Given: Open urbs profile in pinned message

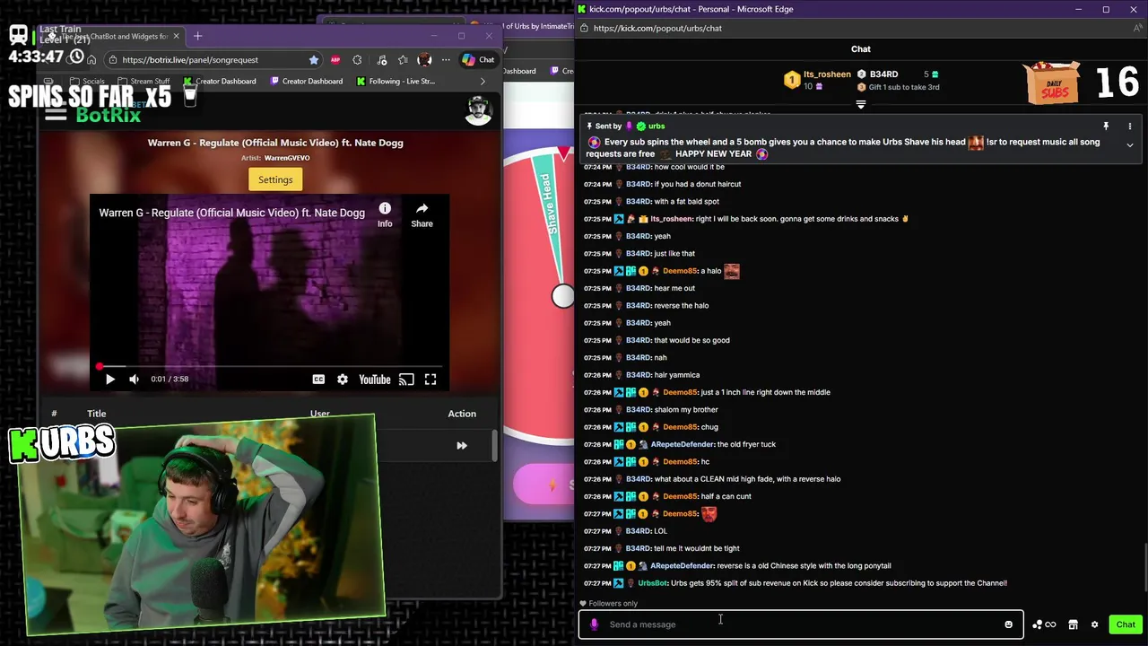Looking at the screenshot, I should click(x=657, y=127).
